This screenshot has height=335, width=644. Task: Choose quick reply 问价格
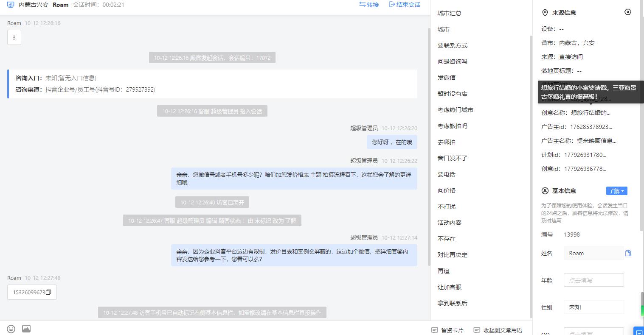click(447, 190)
